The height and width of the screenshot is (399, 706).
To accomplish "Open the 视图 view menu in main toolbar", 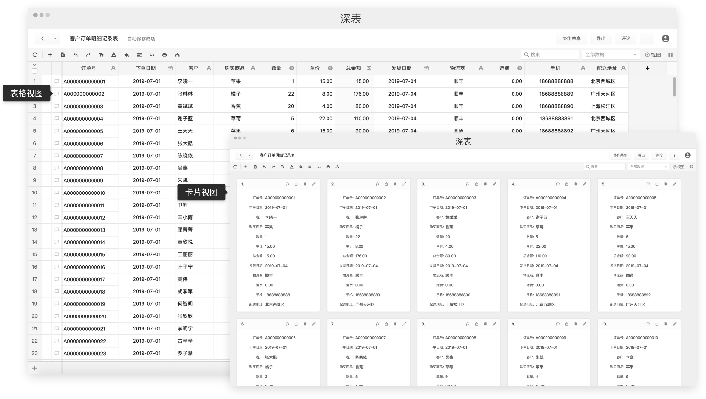I will click(x=653, y=55).
